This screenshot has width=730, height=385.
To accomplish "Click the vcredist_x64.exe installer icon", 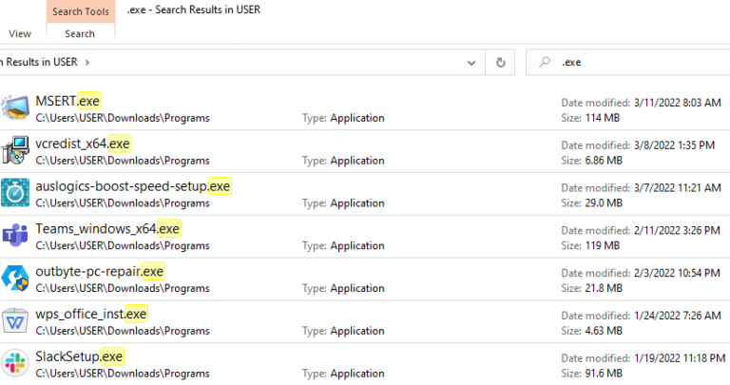I will (14, 151).
